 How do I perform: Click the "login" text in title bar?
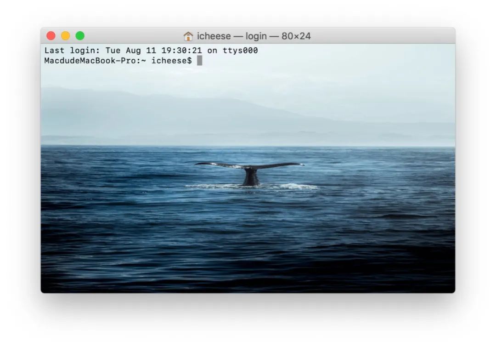pos(256,36)
